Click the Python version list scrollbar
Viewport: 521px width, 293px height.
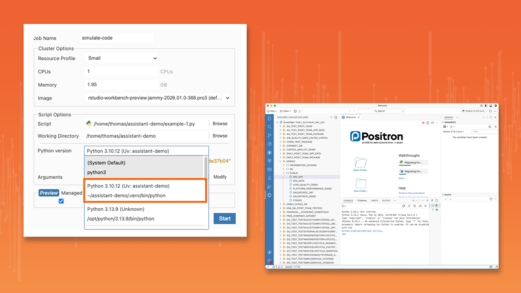pyautogui.click(x=206, y=167)
